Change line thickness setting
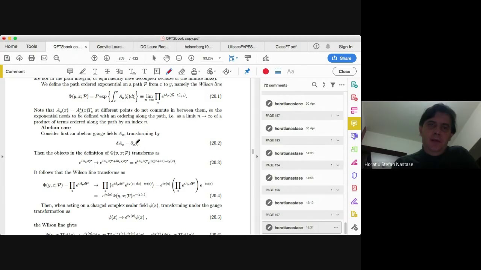The image size is (481, 270). pos(278,71)
